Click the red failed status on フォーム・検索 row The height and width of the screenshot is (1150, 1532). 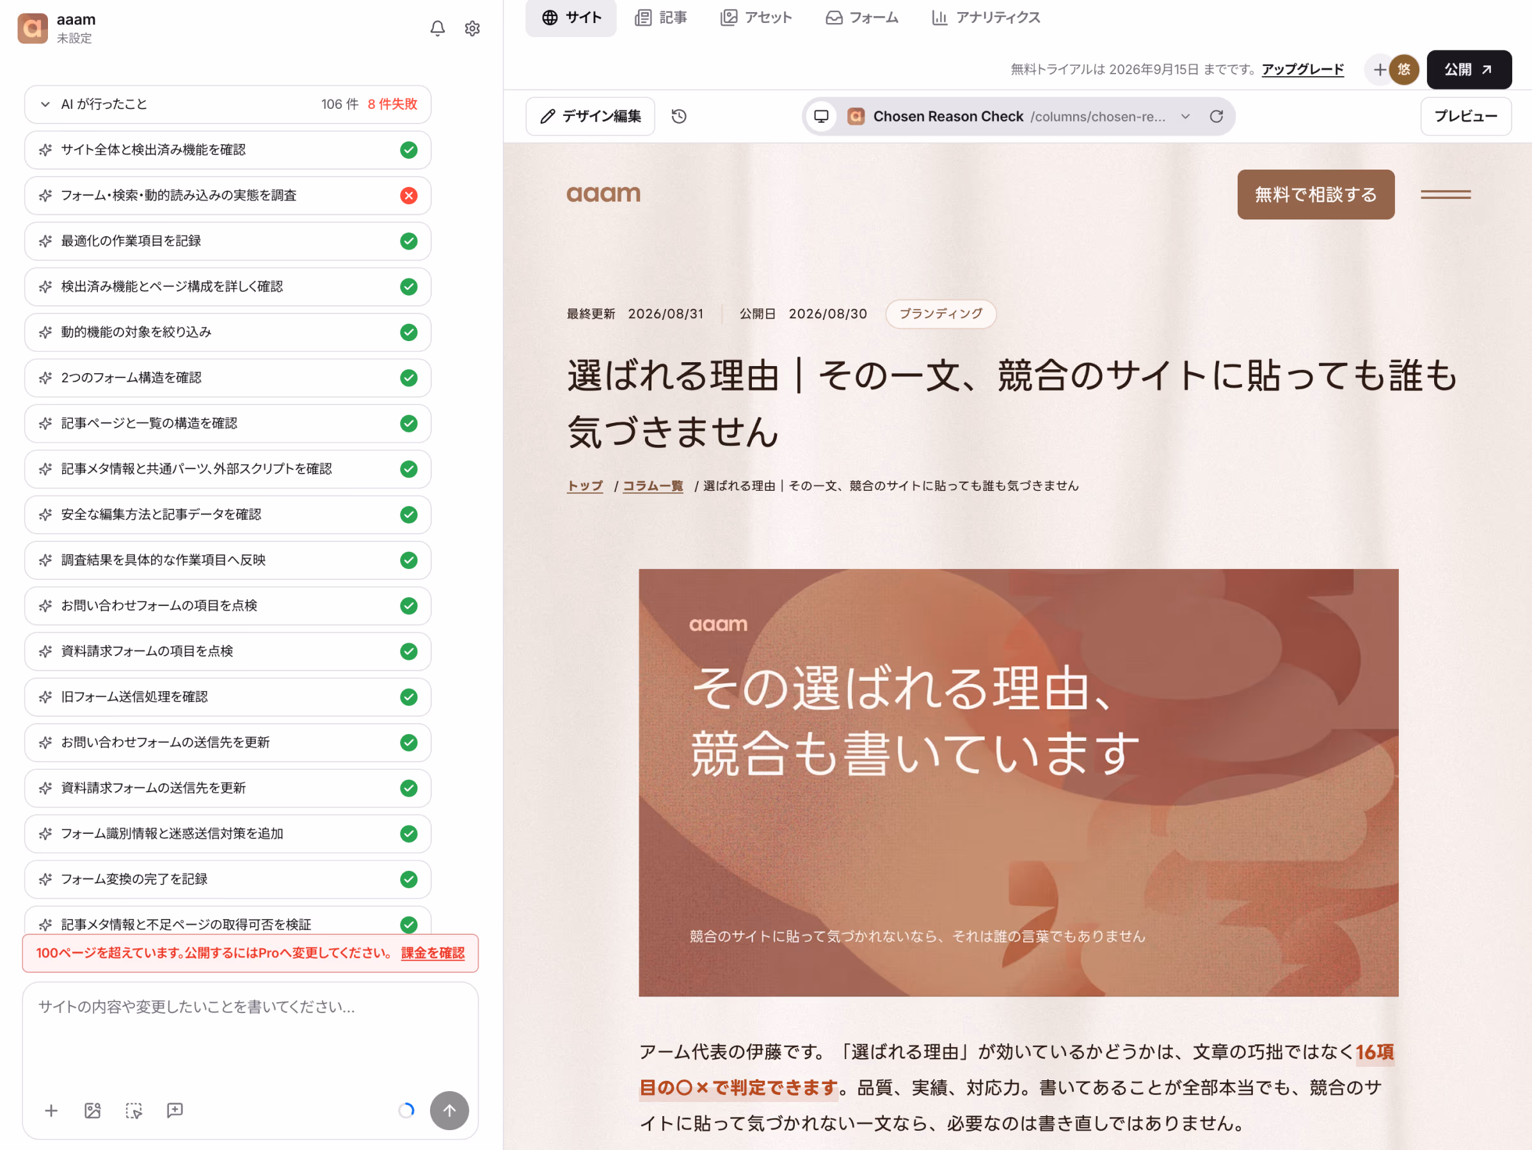[x=409, y=195]
